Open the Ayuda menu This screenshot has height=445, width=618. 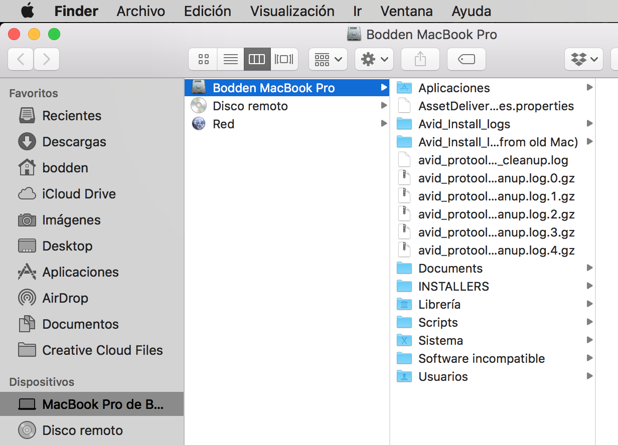point(472,11)
